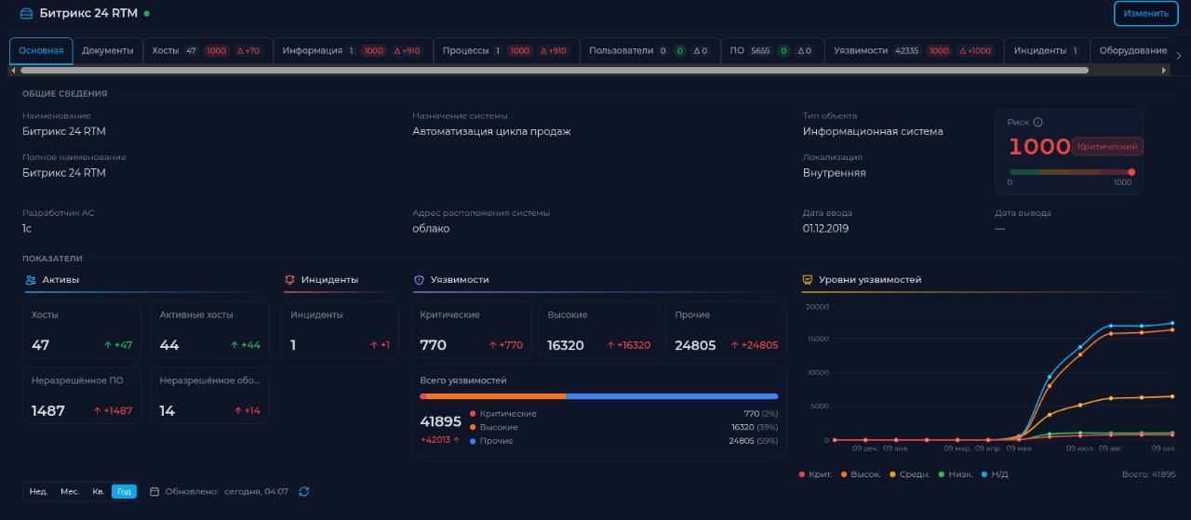Screen dimensions: 1191x520
Task: Select the Мес. period toggle
Action: pos(70,491)
